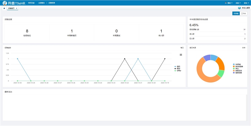
Task: Open the 招聘管理 menu
Action: click(x=52, y=3)
